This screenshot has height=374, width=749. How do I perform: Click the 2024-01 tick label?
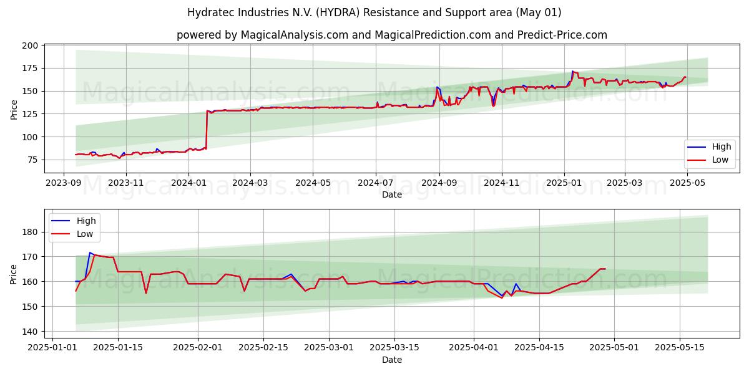[x=188, y=183]
